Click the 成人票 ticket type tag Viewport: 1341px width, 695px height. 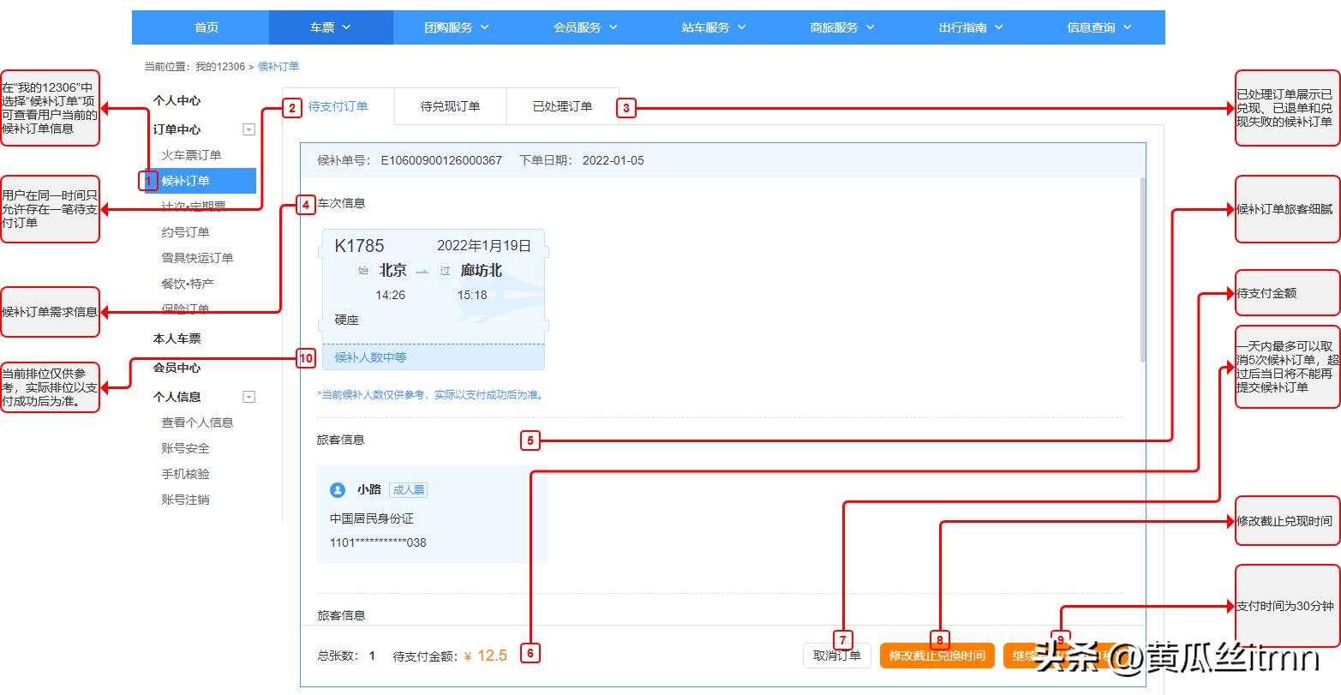click(408, 490)
